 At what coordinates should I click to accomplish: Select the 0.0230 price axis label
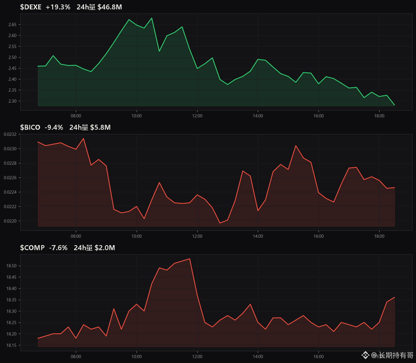[10, 149]
